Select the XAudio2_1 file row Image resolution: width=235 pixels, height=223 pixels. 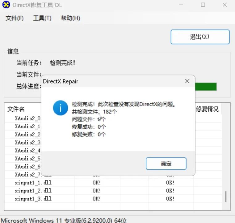(27, 127)
